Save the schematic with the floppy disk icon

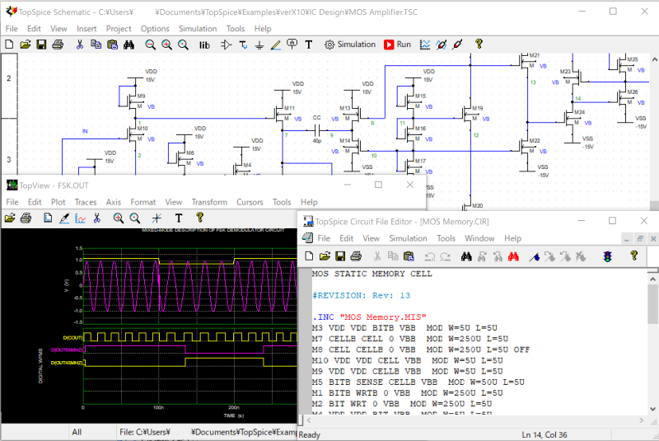[41, 45]
